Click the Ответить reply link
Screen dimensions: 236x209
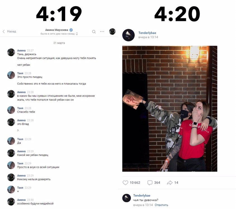161,205
